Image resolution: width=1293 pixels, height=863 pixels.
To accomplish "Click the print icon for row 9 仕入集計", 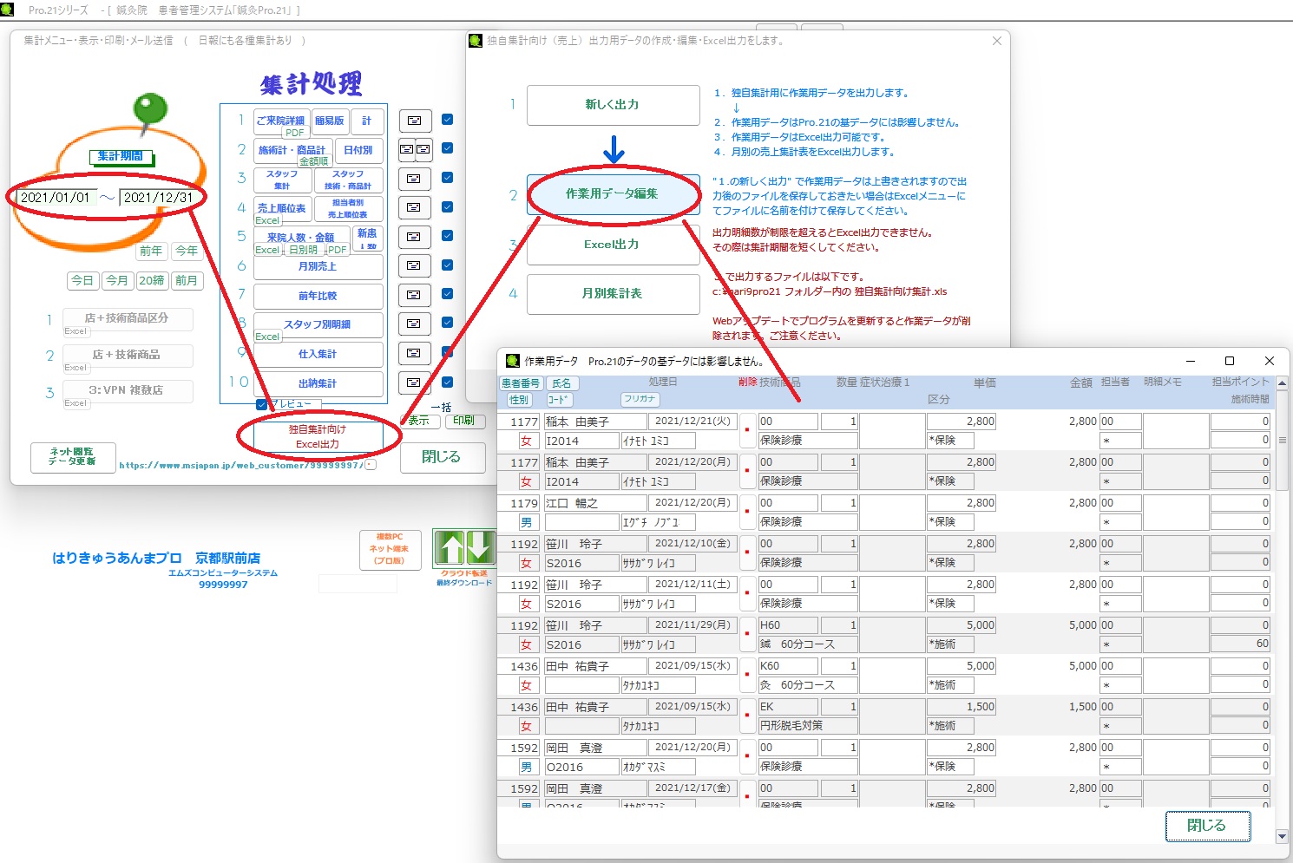I will (x=415, y=353).
